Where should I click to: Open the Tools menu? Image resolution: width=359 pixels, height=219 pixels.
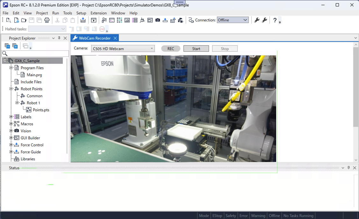click(68, 13)
